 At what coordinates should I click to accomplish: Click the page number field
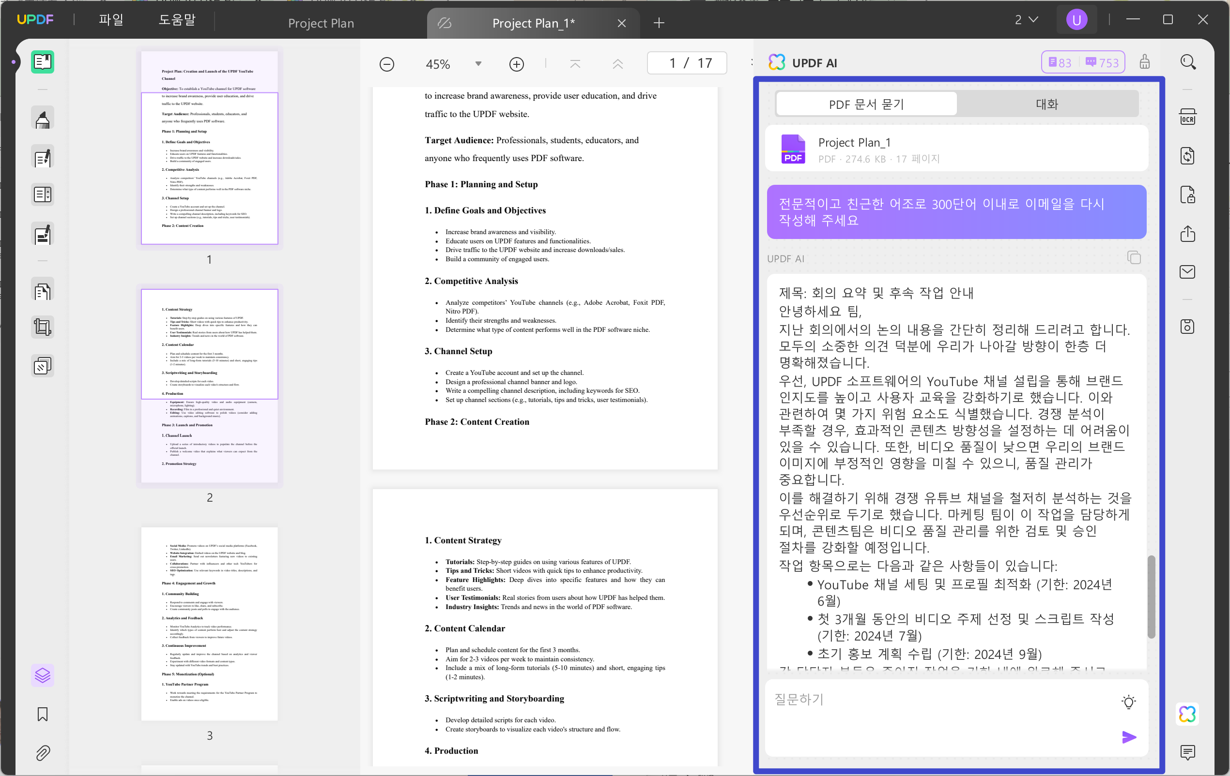(x=687, y=63)
